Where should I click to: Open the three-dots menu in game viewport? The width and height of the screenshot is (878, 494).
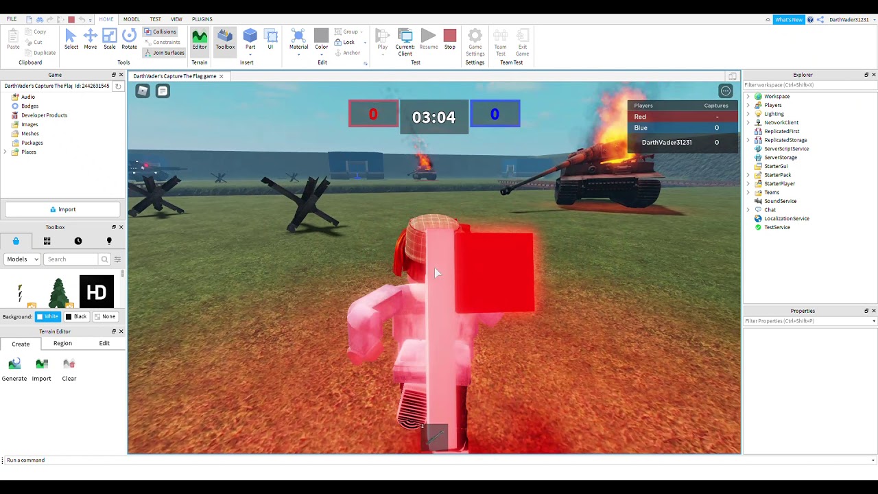(x=726, y=91)
